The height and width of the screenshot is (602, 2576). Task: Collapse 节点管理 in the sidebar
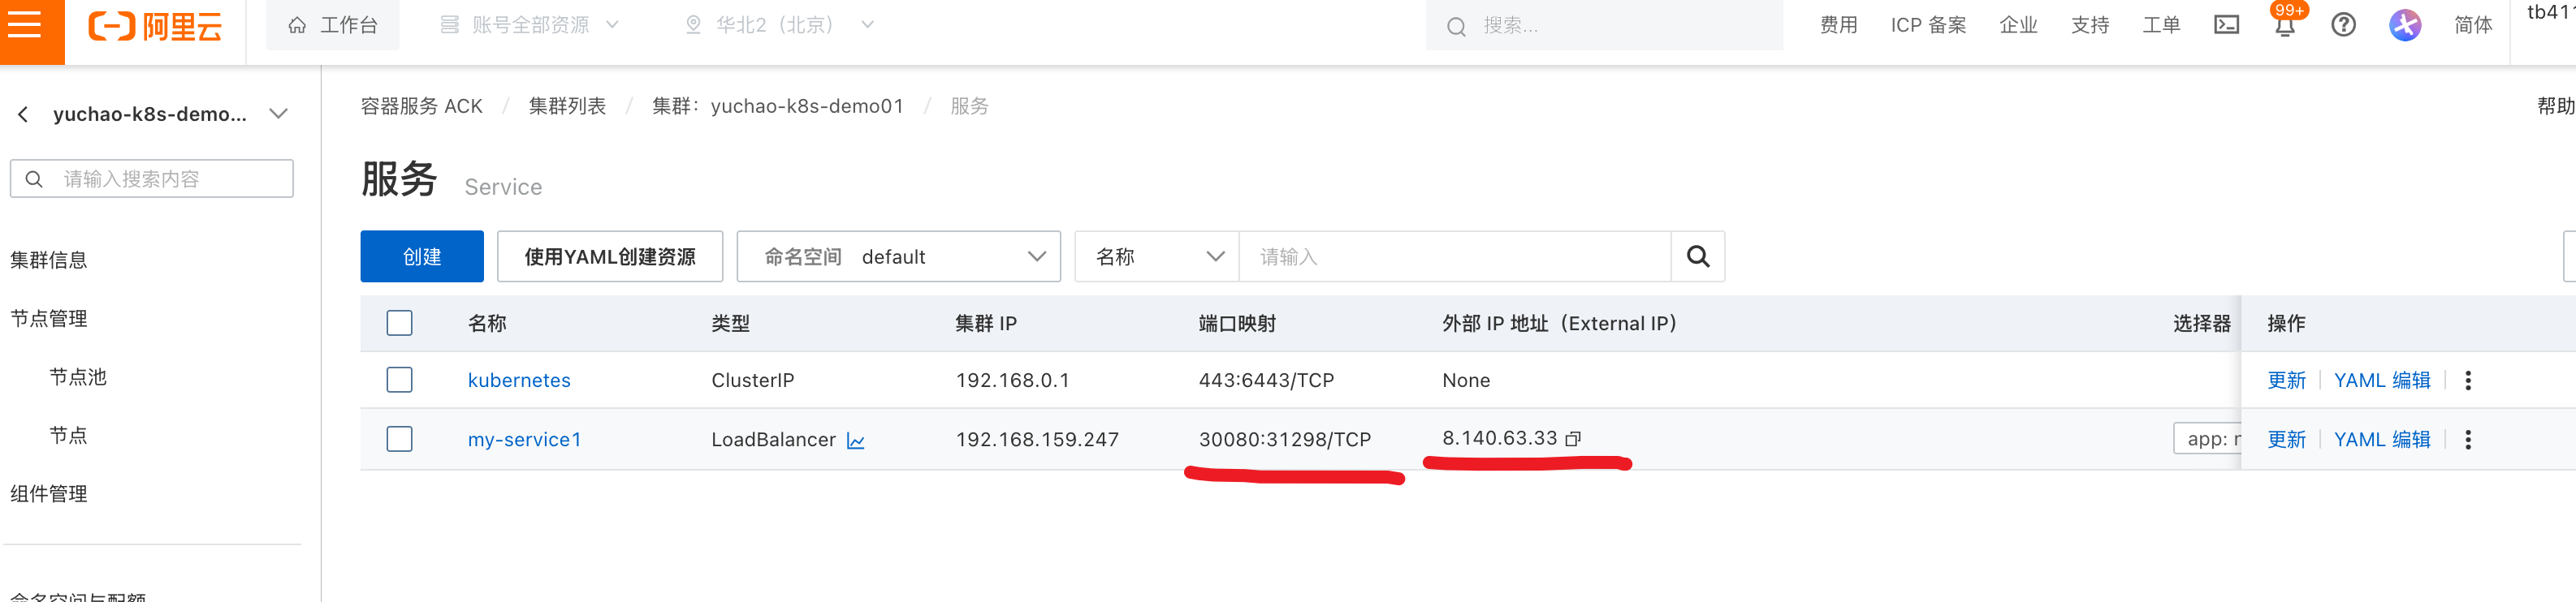coord(49,320)
